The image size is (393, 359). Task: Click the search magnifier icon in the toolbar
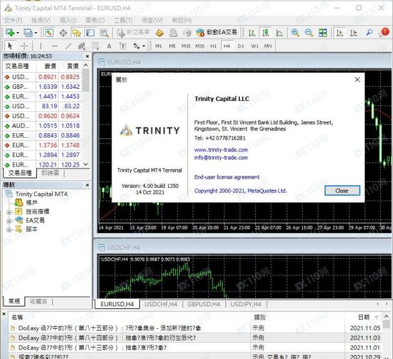tap(369, 33)
